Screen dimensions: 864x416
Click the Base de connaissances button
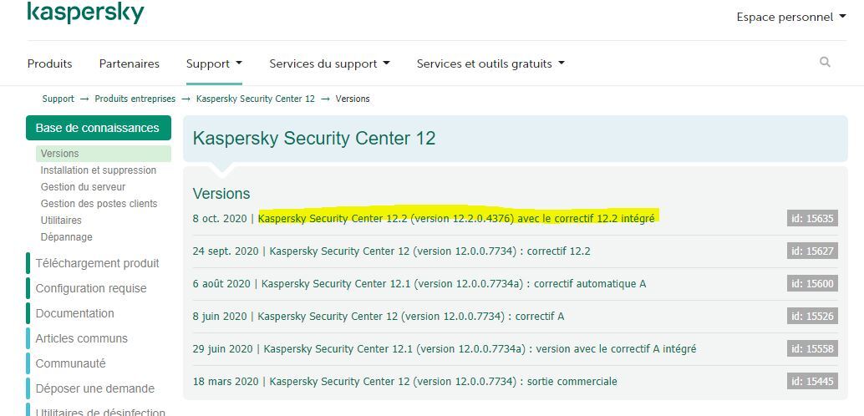97,128
